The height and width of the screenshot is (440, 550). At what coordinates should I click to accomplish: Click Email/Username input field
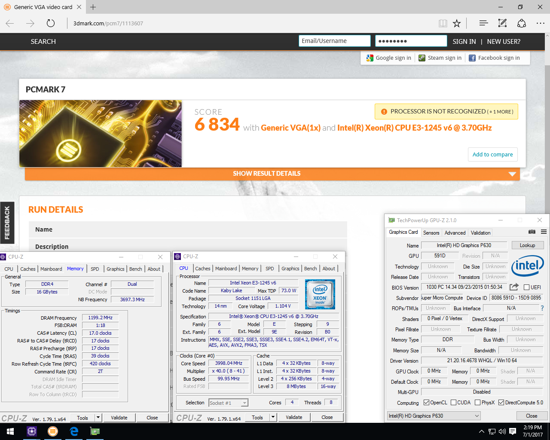pyautogui.click(x=335, y=41)
